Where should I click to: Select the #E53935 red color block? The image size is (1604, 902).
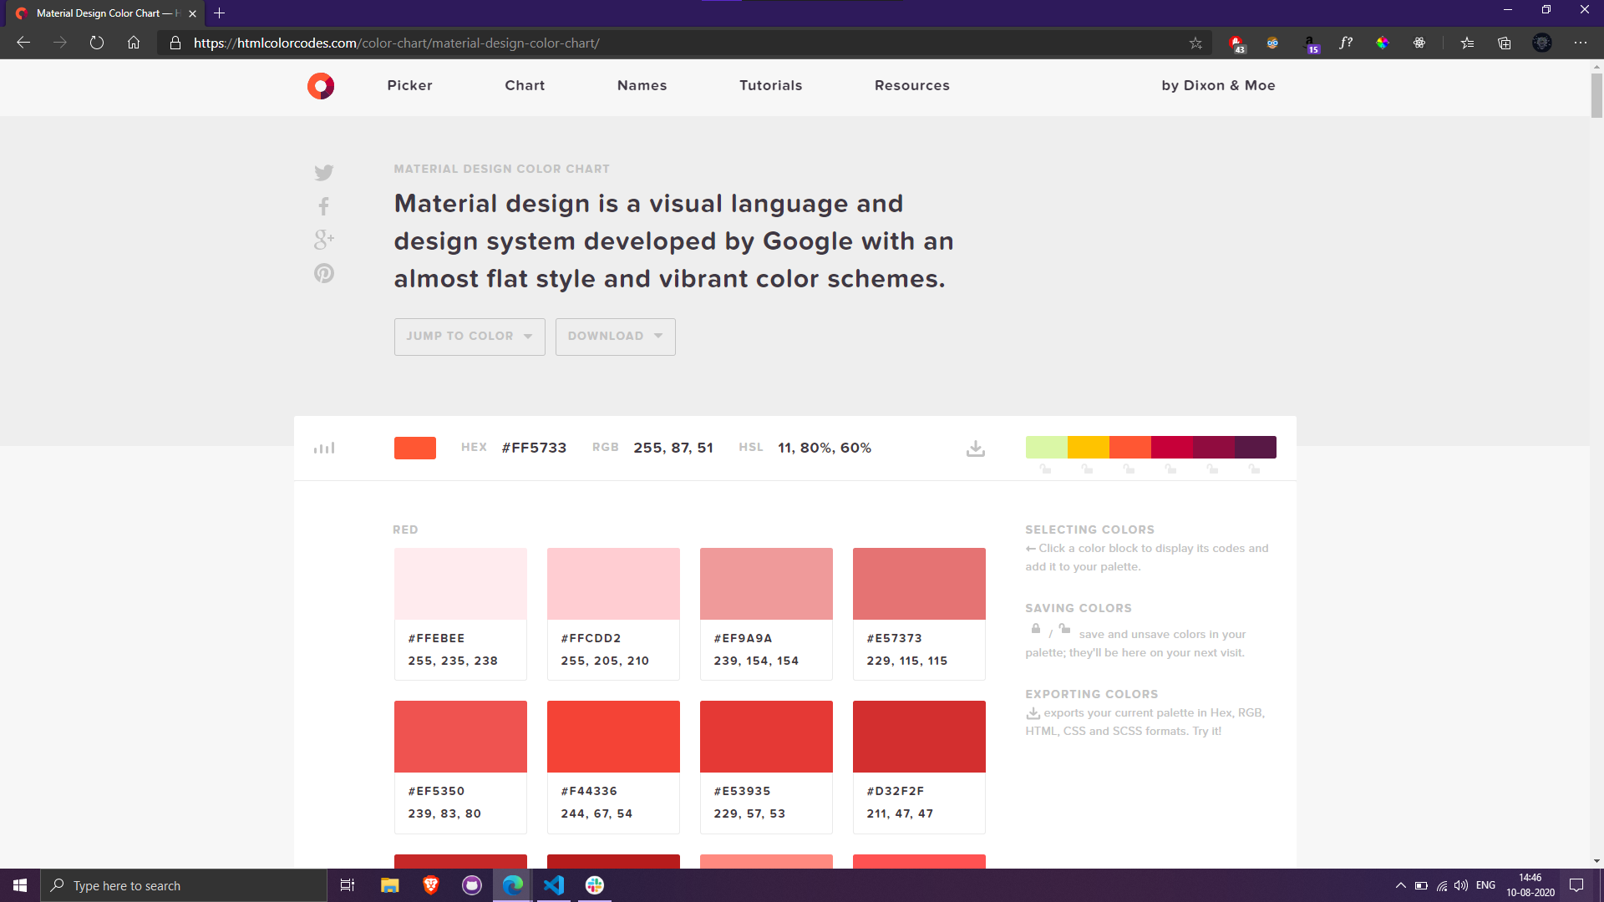pos(765,736)
